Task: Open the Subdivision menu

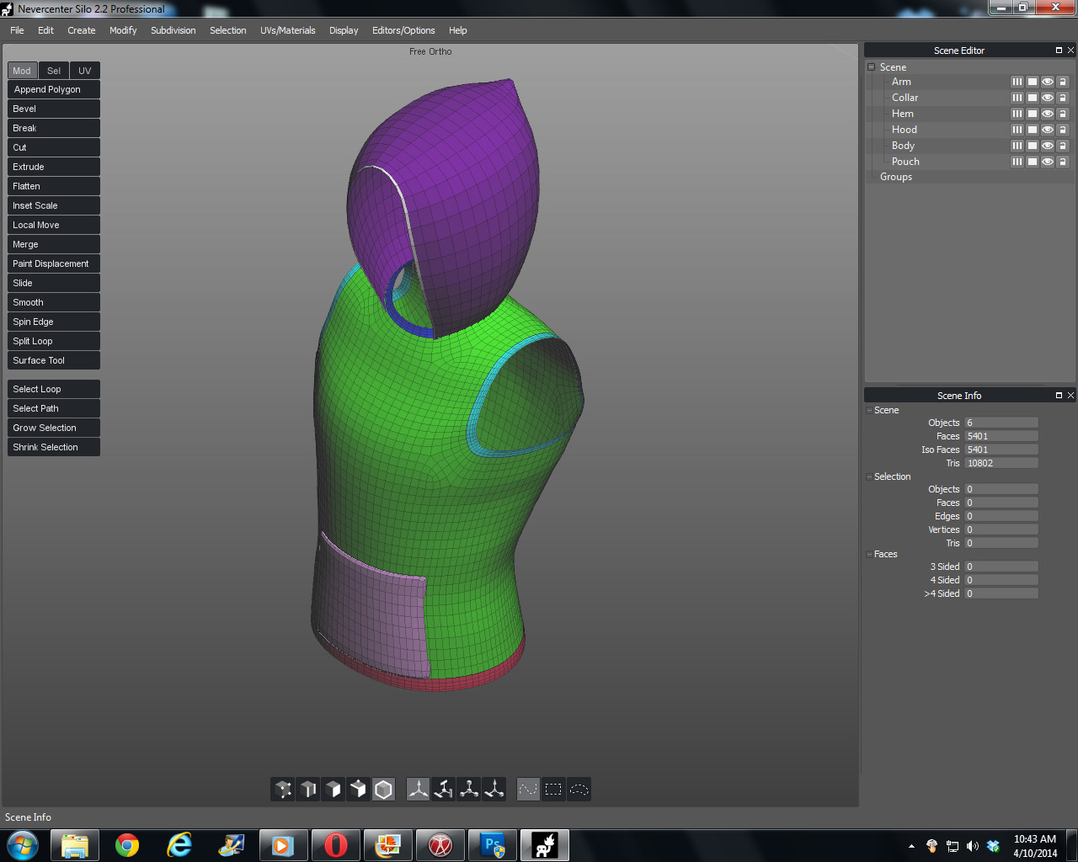Action: pos(173,30)
